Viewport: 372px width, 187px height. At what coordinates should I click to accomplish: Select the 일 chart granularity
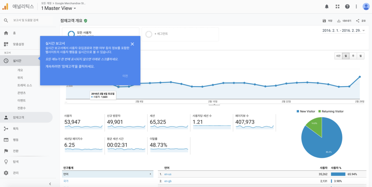[x=346, y=56]
